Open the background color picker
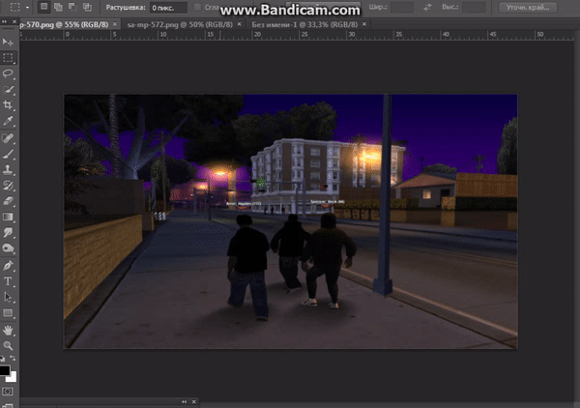This screenshot has height=408, width=580. click(13, 377)
